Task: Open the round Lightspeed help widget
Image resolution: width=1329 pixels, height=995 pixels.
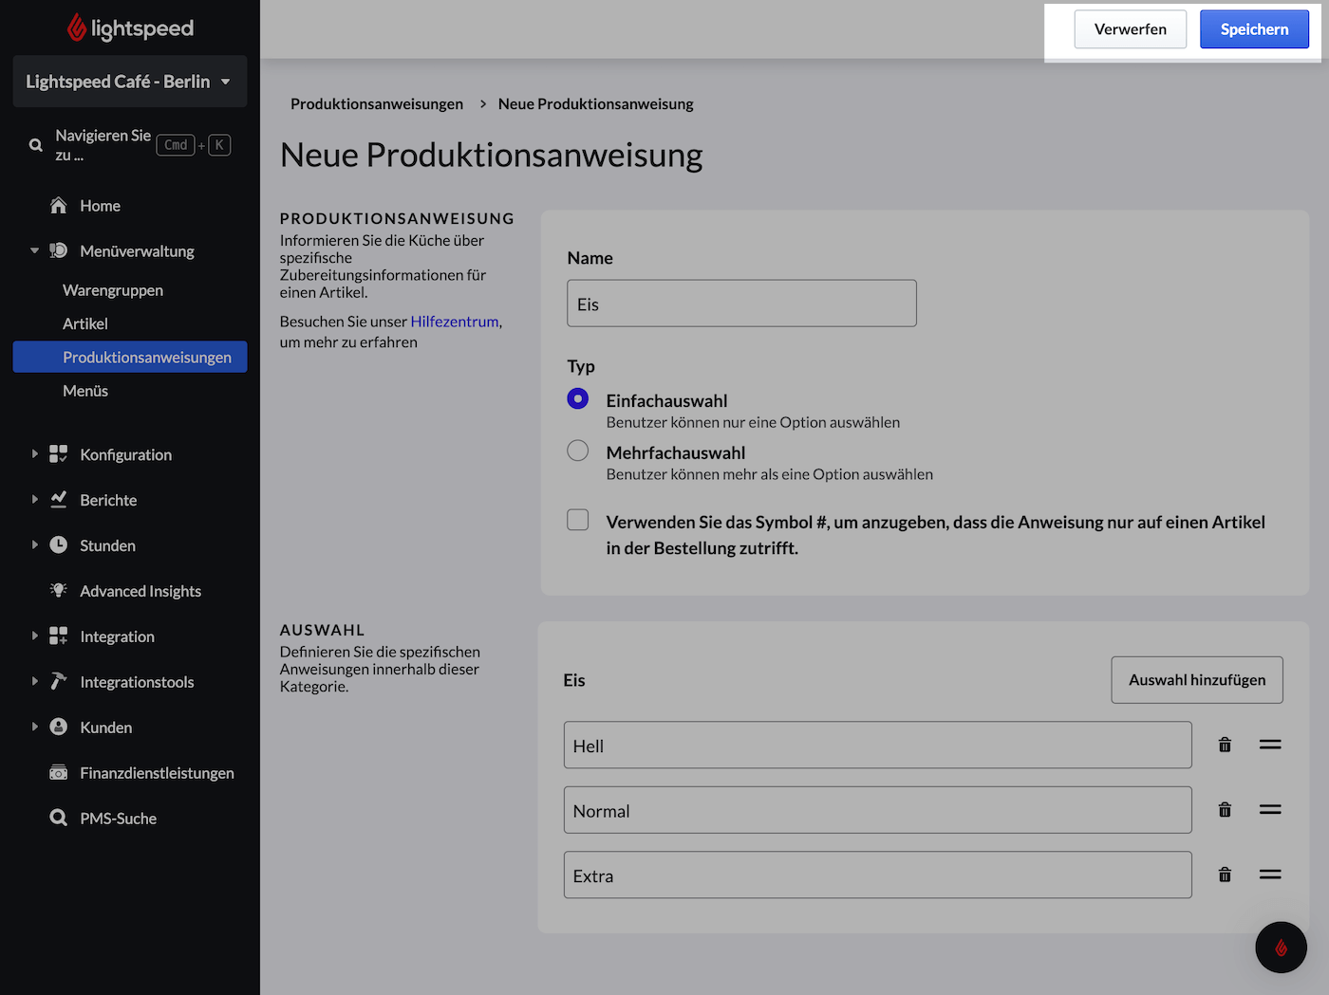Action: 1281,947
